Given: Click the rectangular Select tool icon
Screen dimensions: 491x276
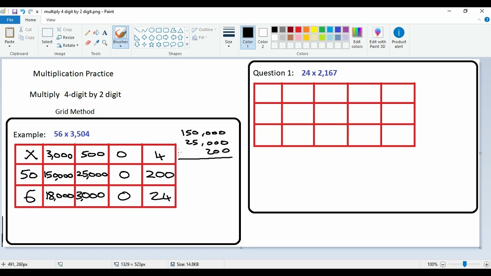Looking at the screenshot, I should [x=47, y=33].
